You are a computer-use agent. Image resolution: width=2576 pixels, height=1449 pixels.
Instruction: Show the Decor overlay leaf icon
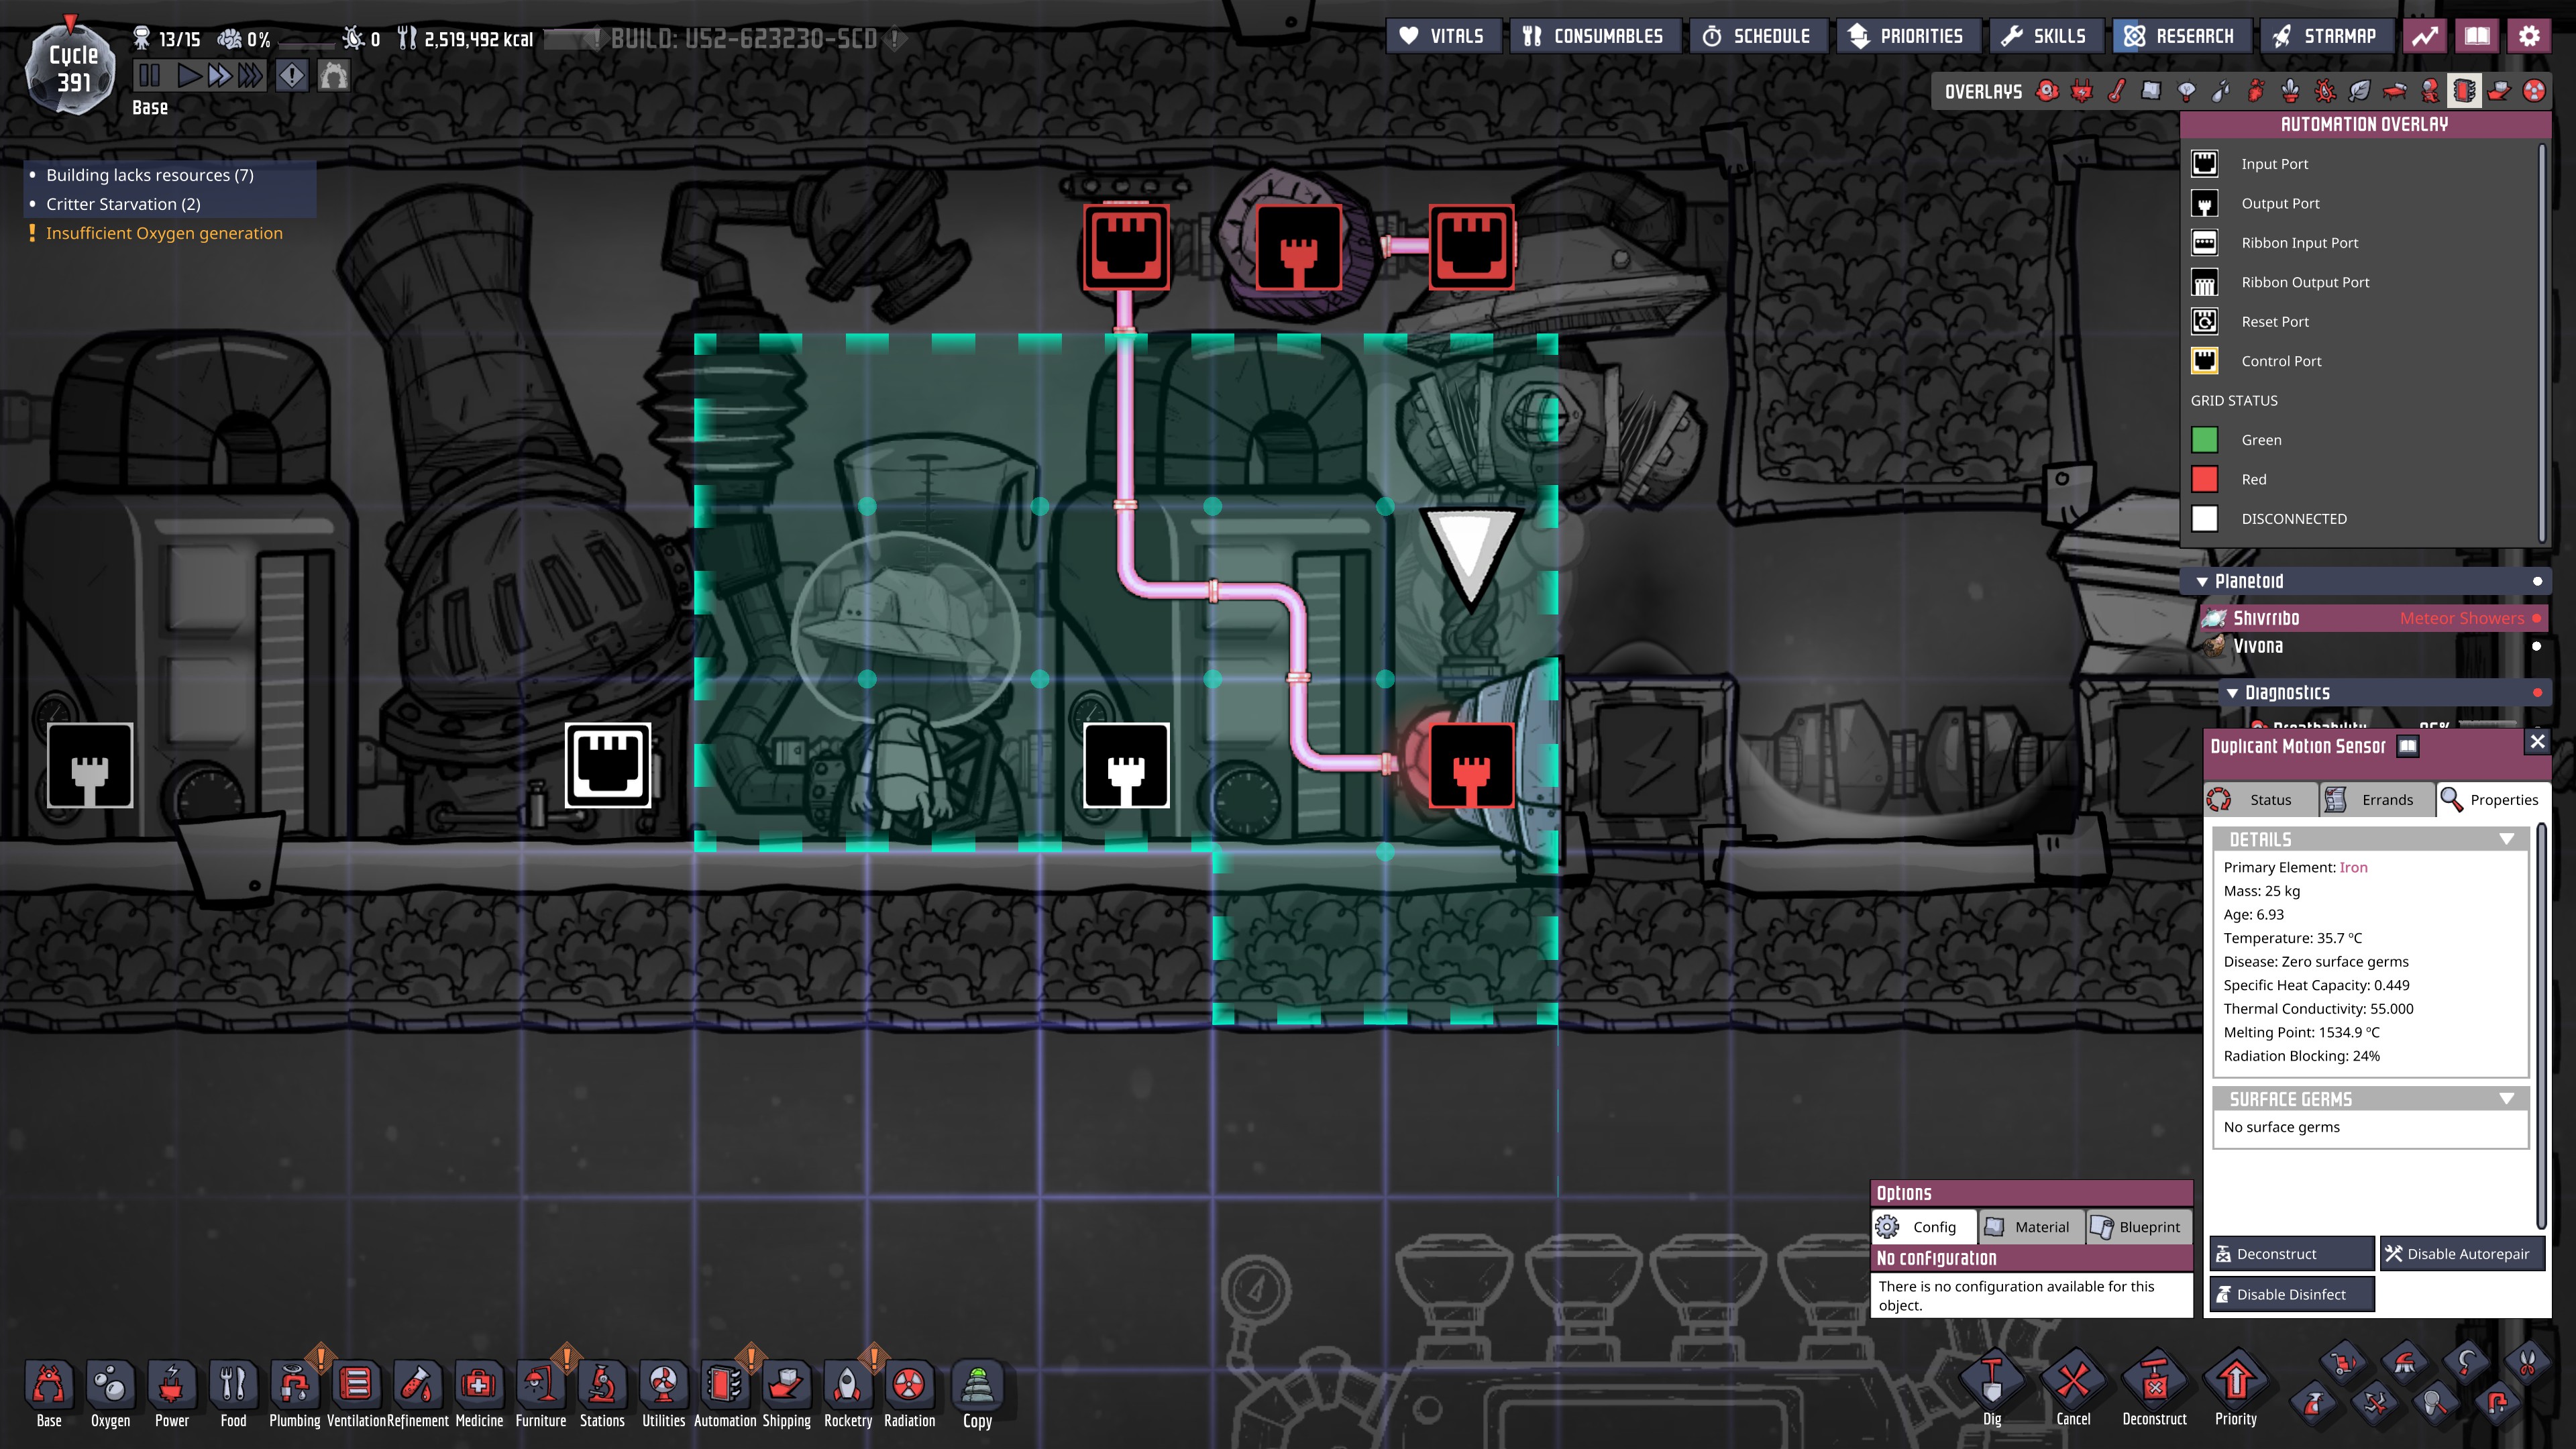tap(2359, 92)
